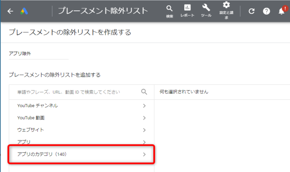Screen dimensions: 290x172
Task: Click the Google Ads logo
Action: click(25, 11)
